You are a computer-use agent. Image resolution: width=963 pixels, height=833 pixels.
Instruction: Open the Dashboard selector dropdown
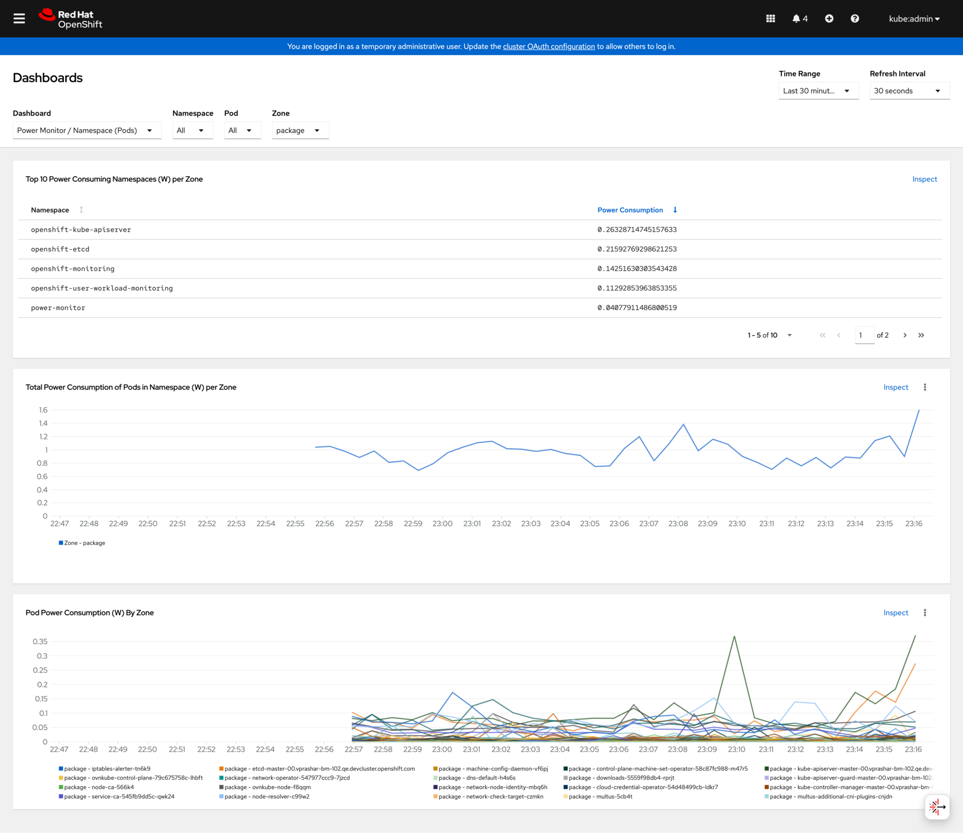[x=87, y=130]
